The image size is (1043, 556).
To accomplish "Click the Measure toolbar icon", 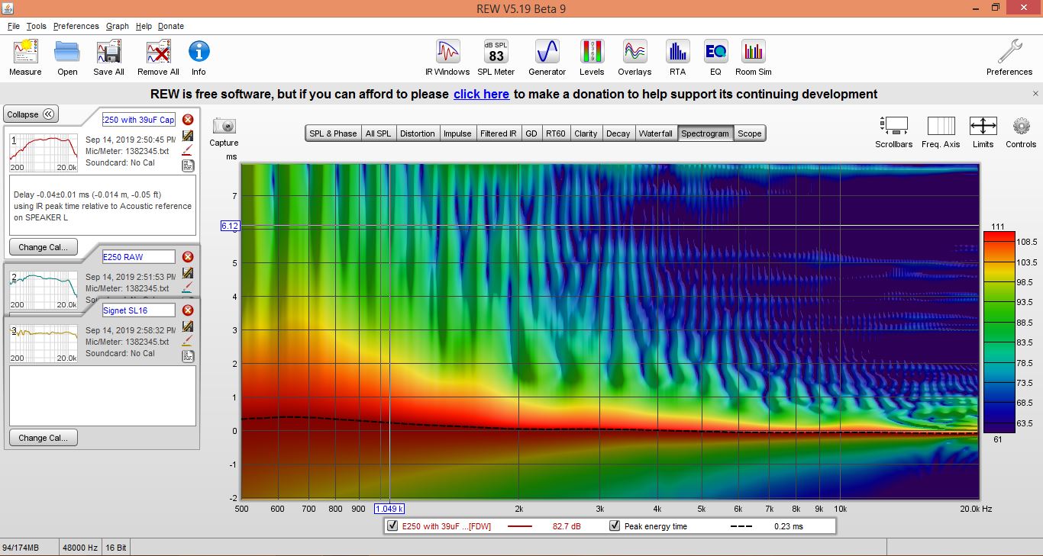I will (x=25, y=53).
